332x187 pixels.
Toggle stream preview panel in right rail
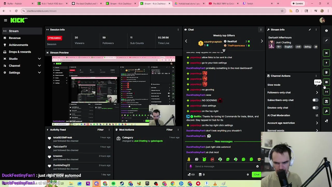pyautogui.click(x=327, y=53)
